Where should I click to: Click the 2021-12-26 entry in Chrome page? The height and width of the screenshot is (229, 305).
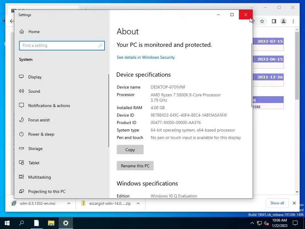pyautogui.click(x=270, y=77)
